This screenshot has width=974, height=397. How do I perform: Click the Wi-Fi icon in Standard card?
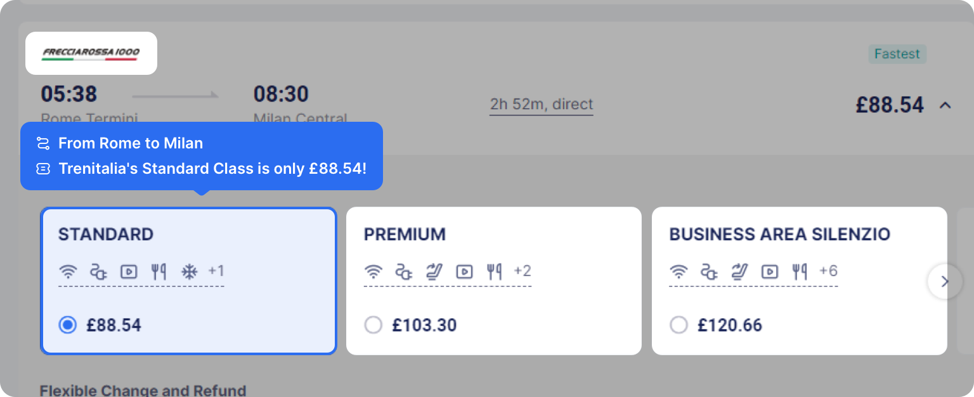68,272
